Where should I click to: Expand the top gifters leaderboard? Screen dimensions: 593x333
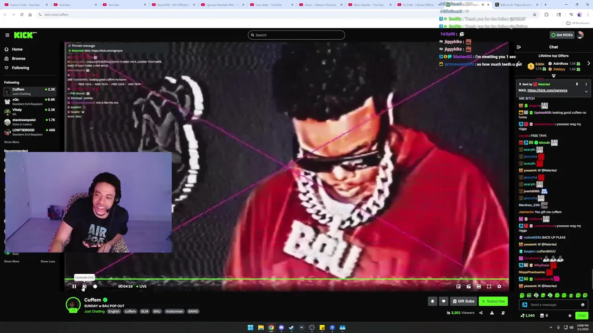[x=554, y=76]
